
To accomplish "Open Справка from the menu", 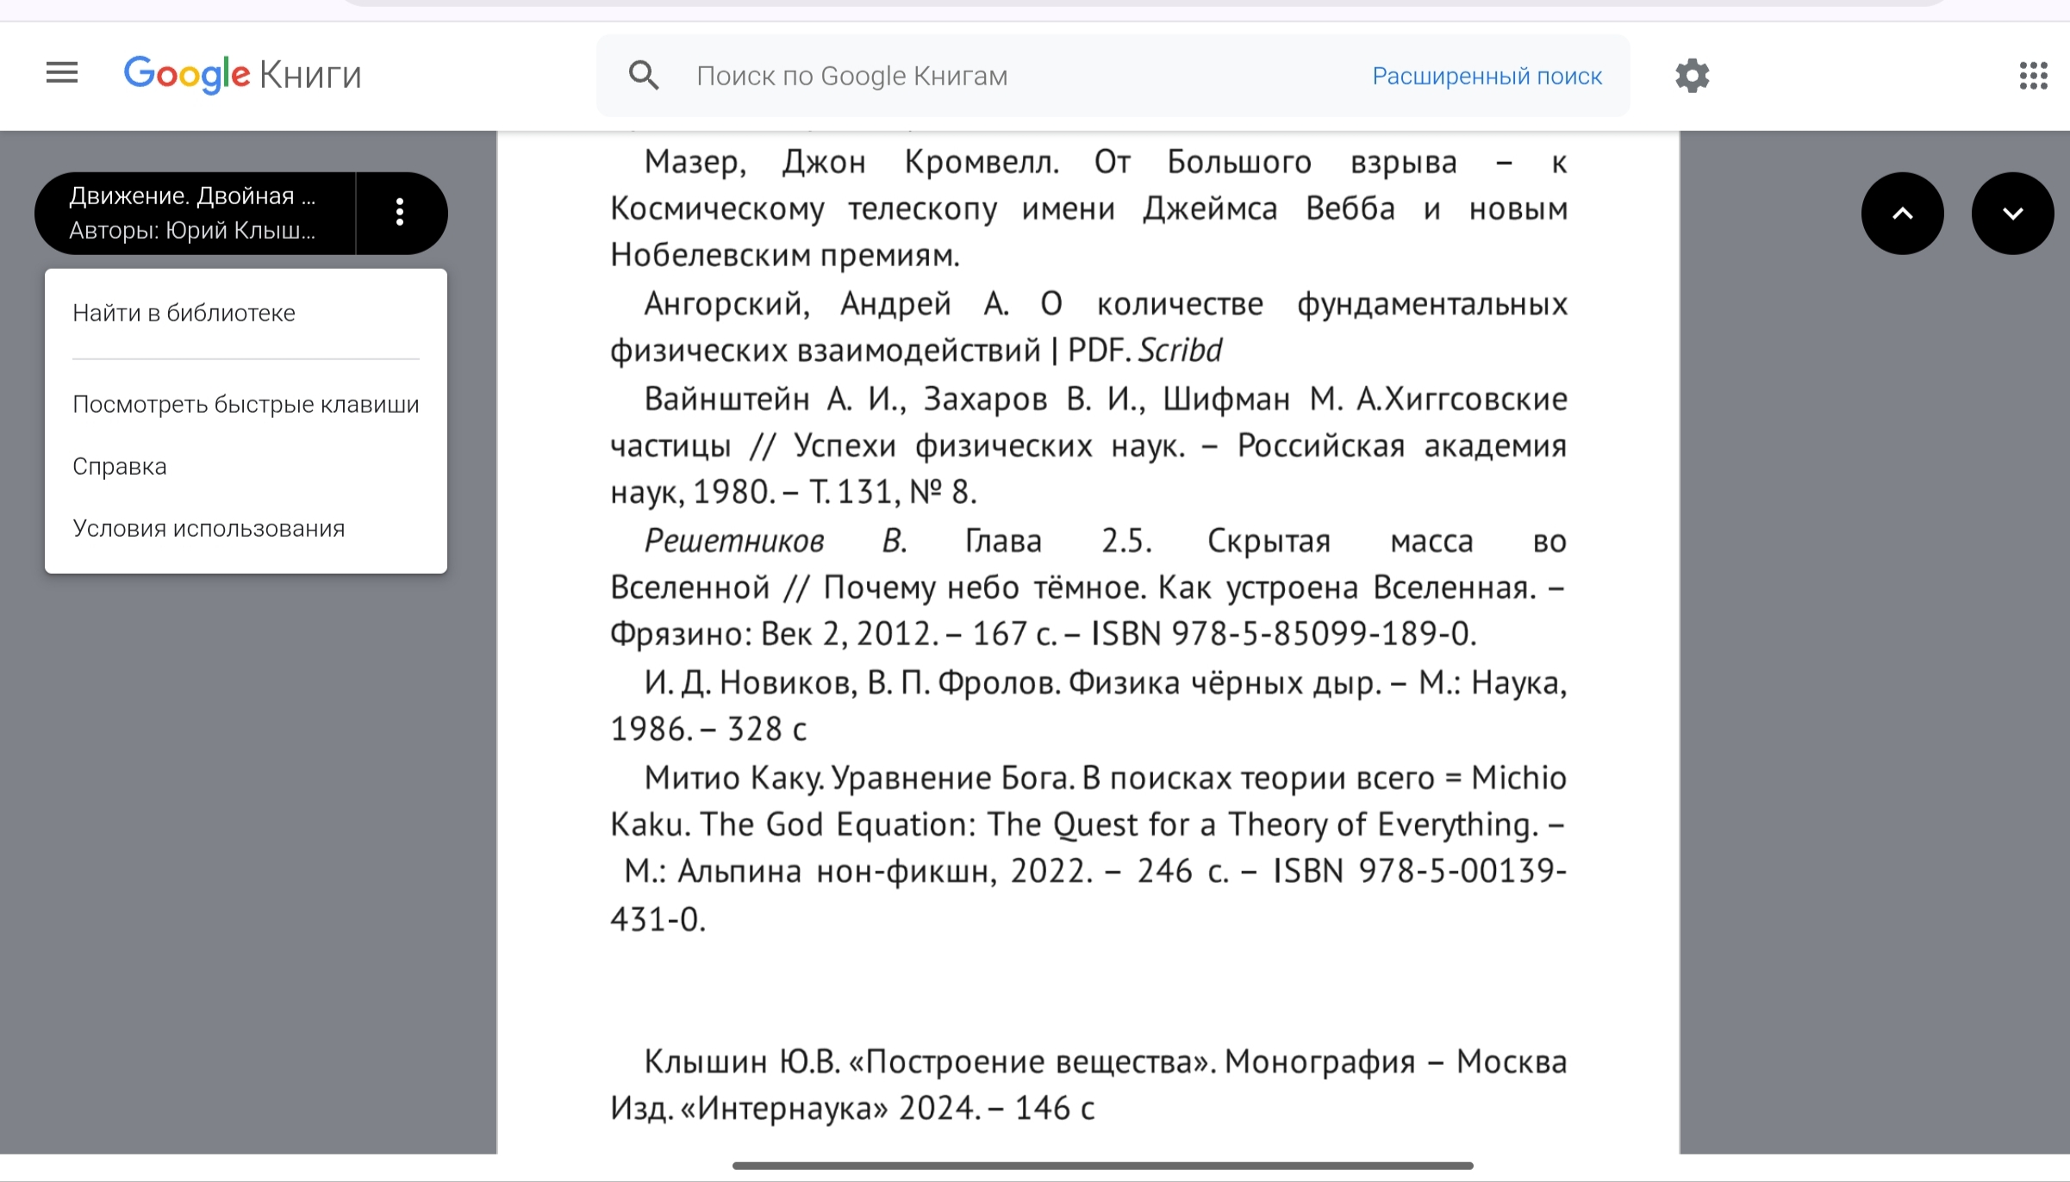I will pyautogui.click(x=120, y=466).
